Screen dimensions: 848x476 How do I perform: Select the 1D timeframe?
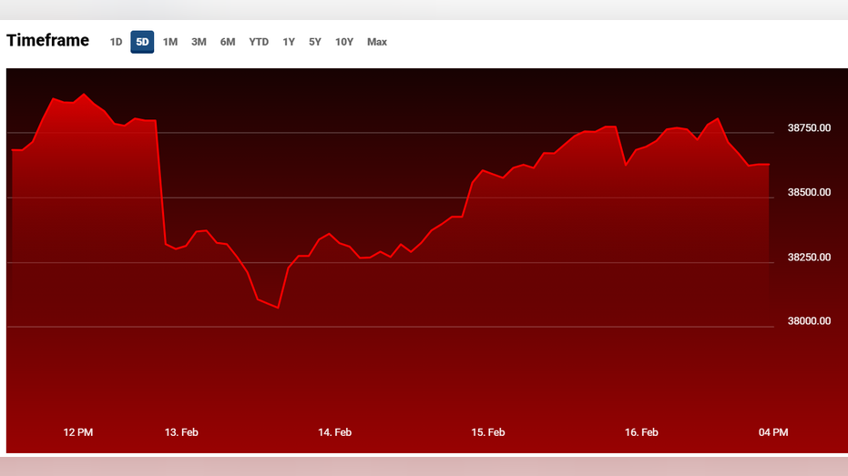pos(116,42)
